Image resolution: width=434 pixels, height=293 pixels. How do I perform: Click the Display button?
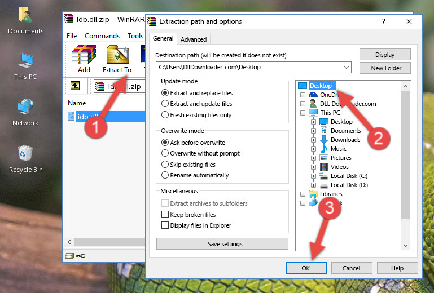coord(385,55)
